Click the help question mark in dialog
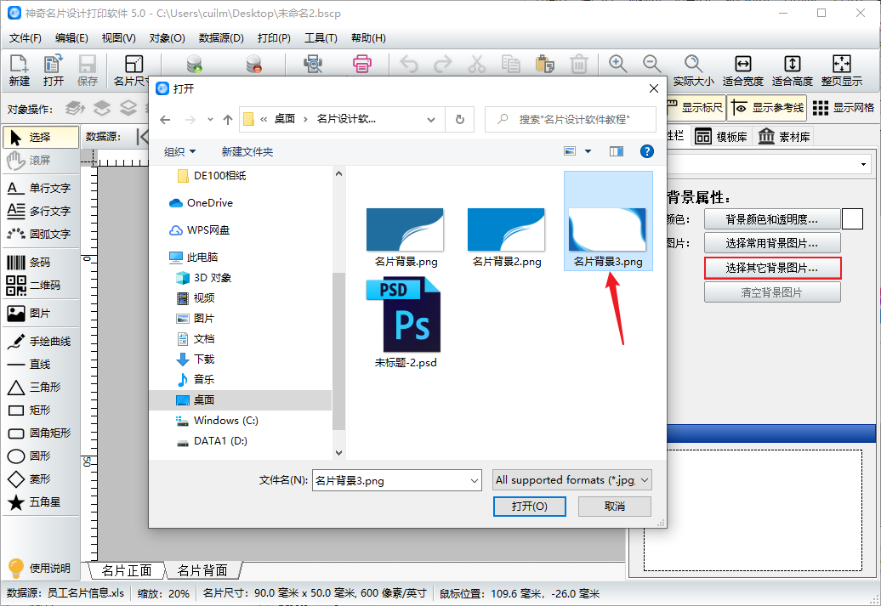The image size is (881, 606). point(646,151)
